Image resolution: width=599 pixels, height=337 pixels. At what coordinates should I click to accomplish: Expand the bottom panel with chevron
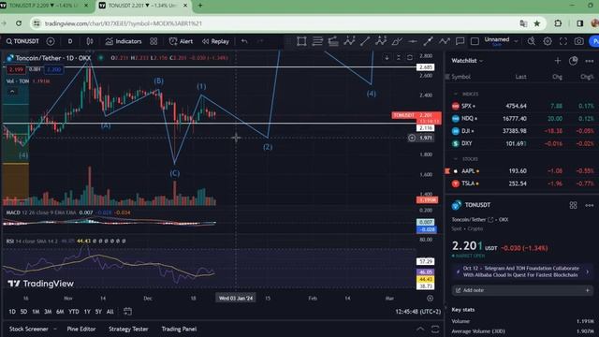pos(420,329)
